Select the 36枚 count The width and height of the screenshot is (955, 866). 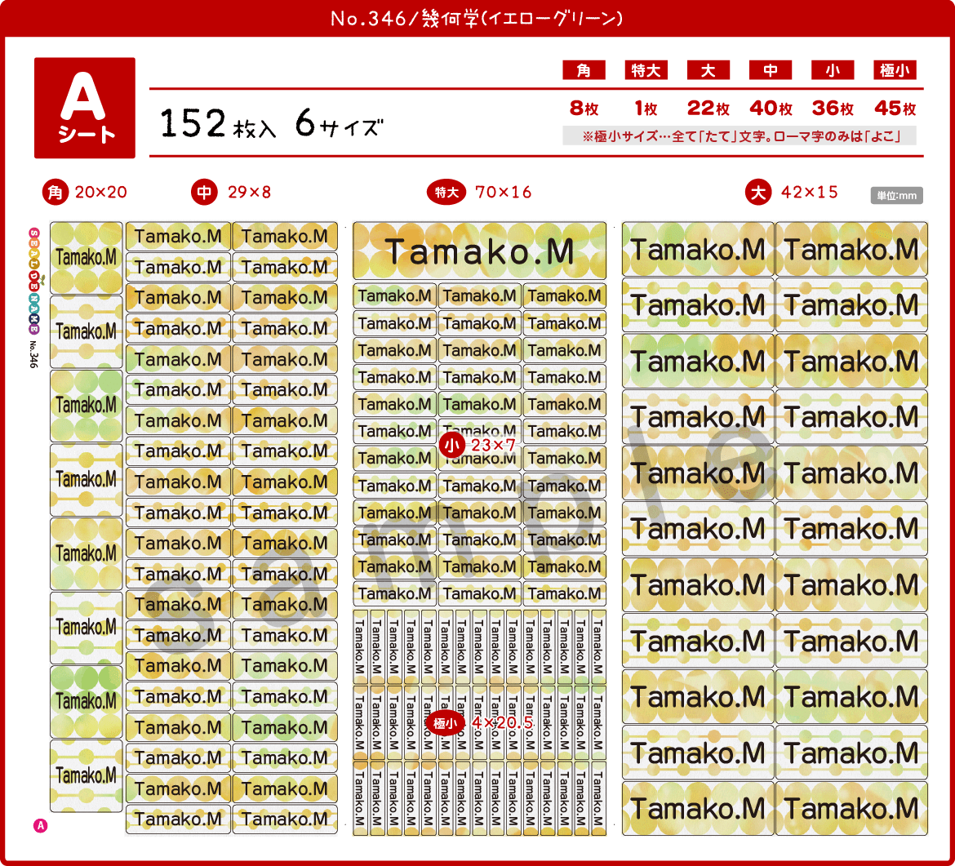click(x=833, y=109)
